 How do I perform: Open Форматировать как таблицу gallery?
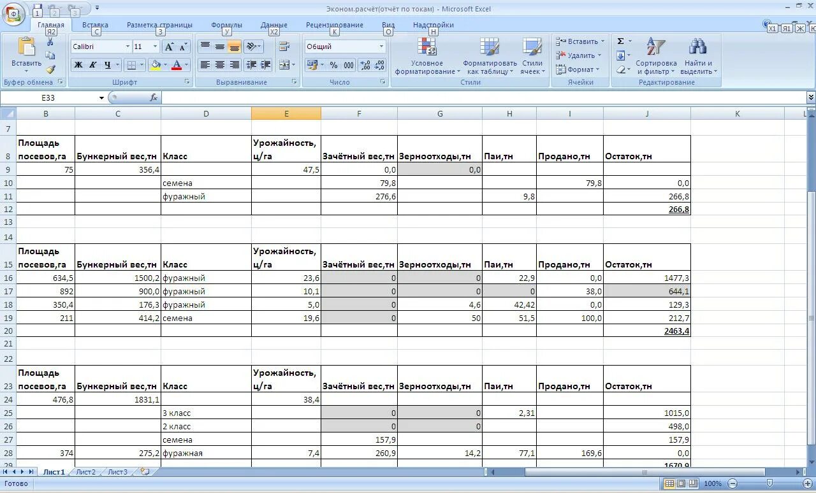coord(490,56)
